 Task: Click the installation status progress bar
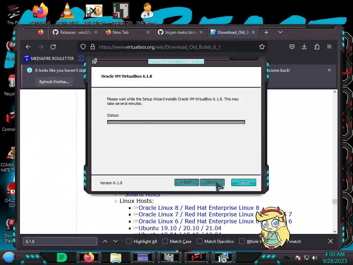tap(176, 122)
